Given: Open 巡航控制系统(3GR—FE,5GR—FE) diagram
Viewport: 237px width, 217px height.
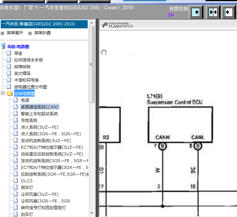Looking at the screenshot, I should 54,174.
